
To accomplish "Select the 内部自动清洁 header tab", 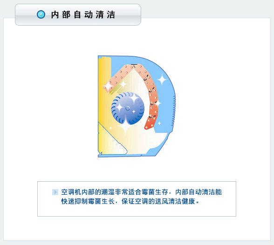I will pos(78,14).
